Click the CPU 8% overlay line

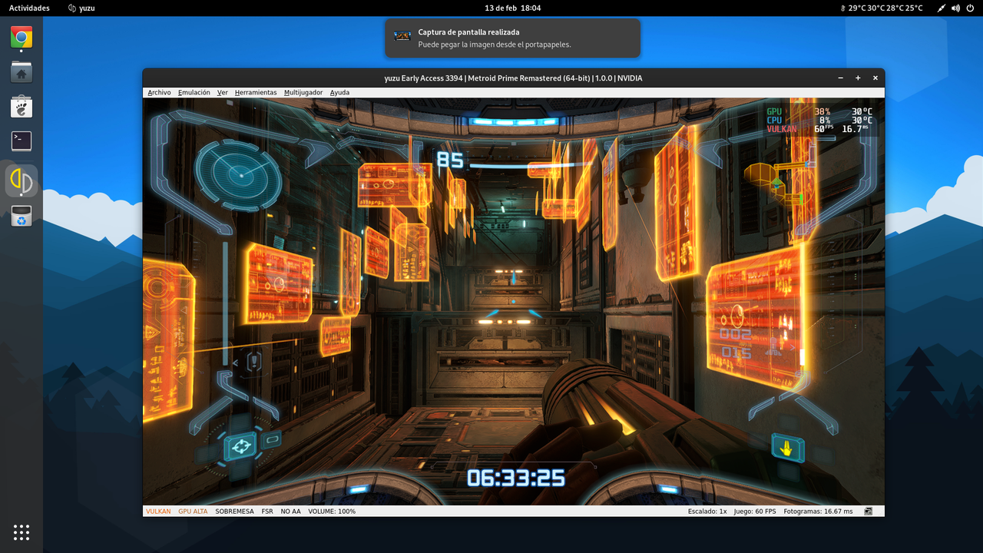[x=819, y=120]
